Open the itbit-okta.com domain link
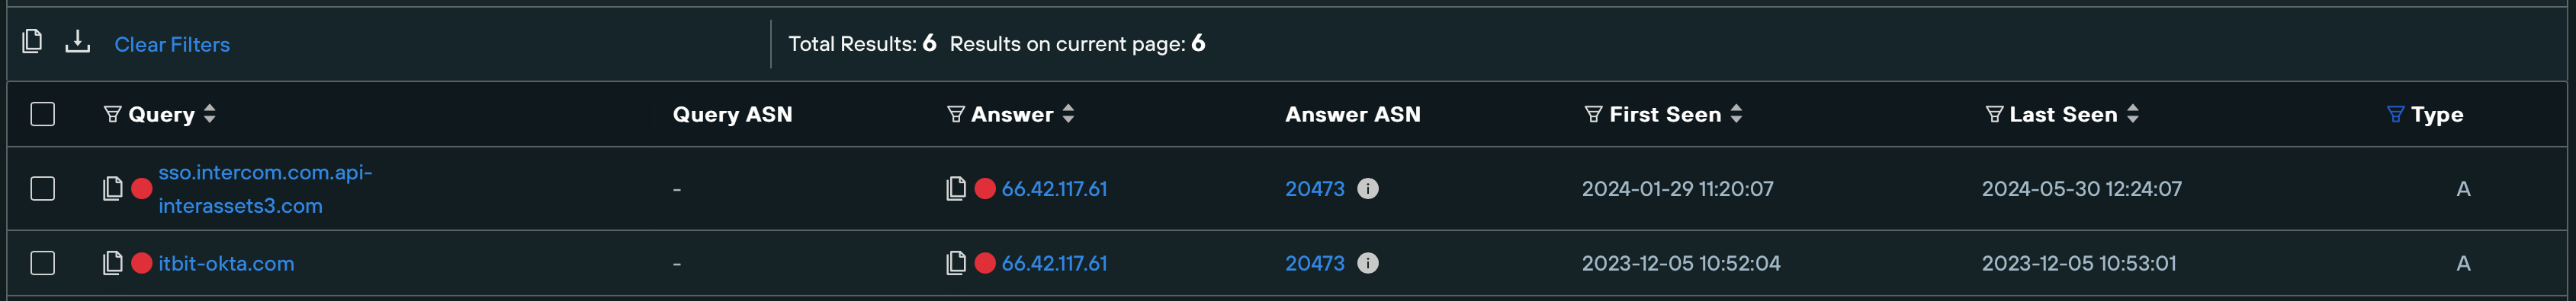 (x=226, y=263)
